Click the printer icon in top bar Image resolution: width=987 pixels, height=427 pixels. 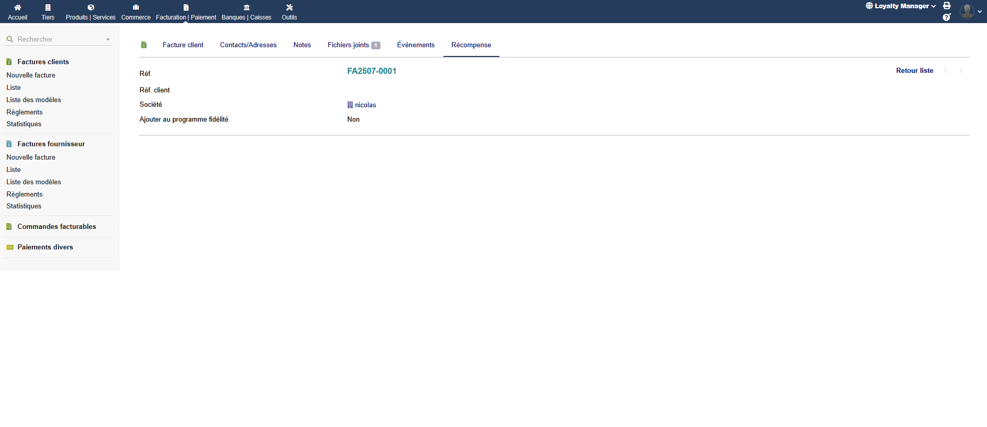[x=947, y=6]
